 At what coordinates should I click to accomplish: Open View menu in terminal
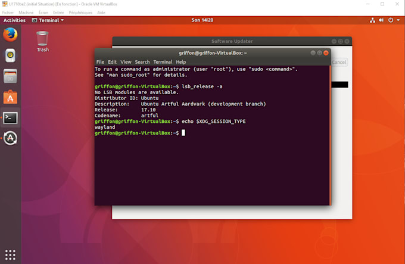point(126,62)
